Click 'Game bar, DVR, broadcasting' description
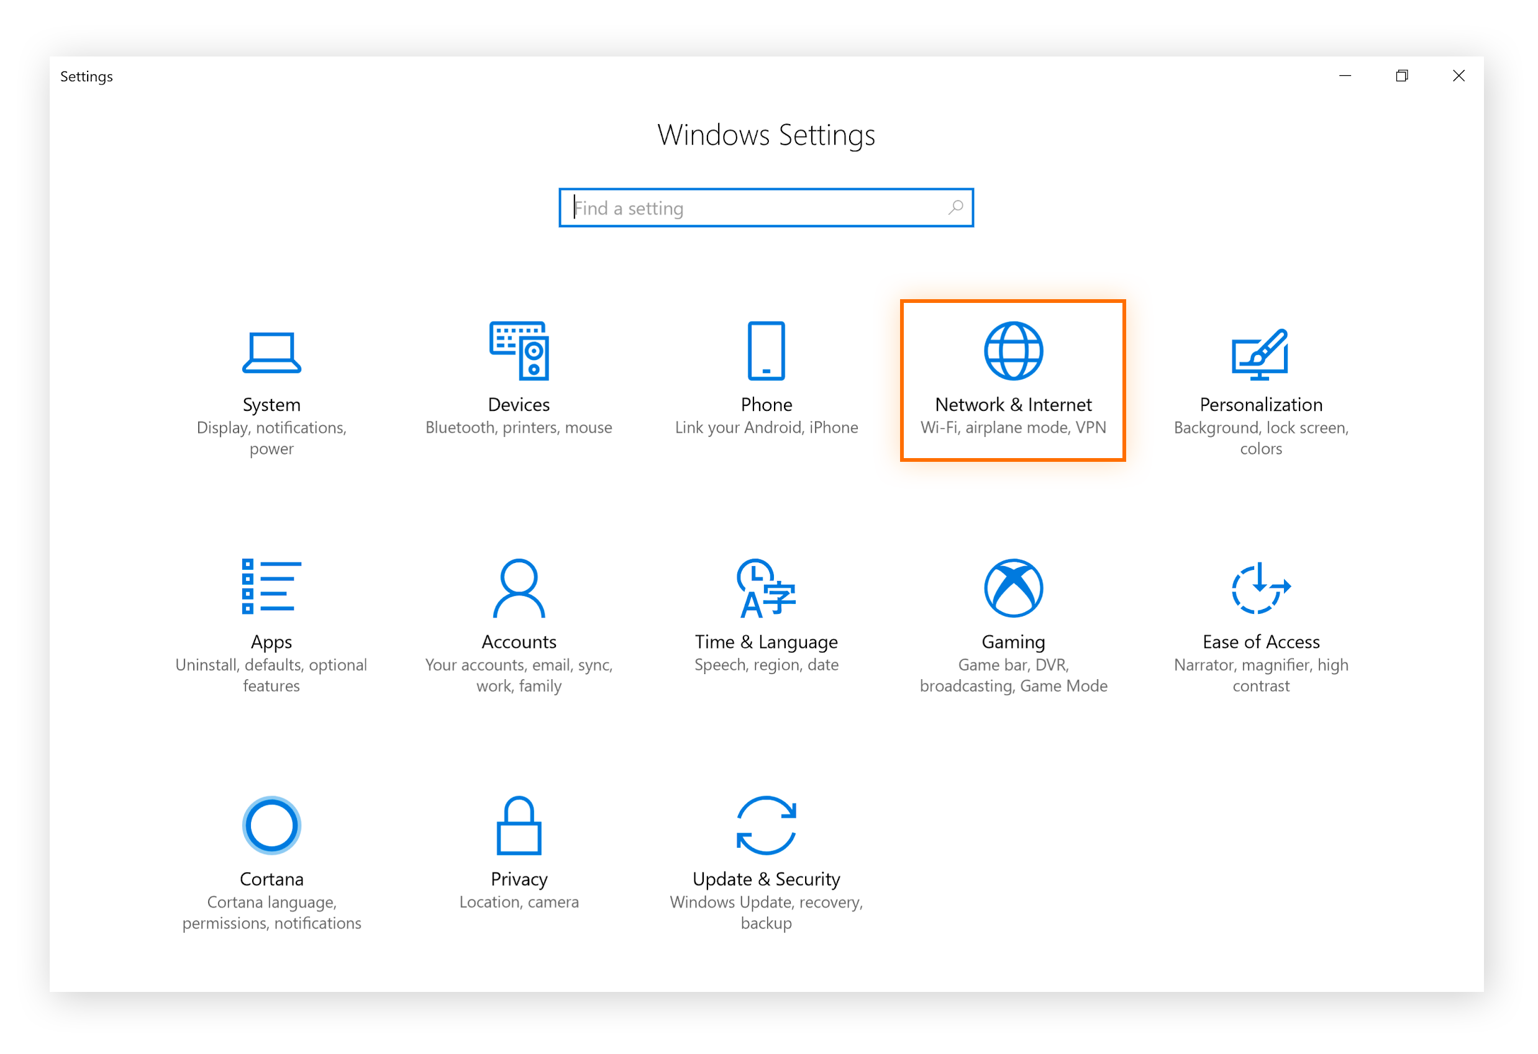The image size is (1538, 1054). click(x=1013, y=676)
